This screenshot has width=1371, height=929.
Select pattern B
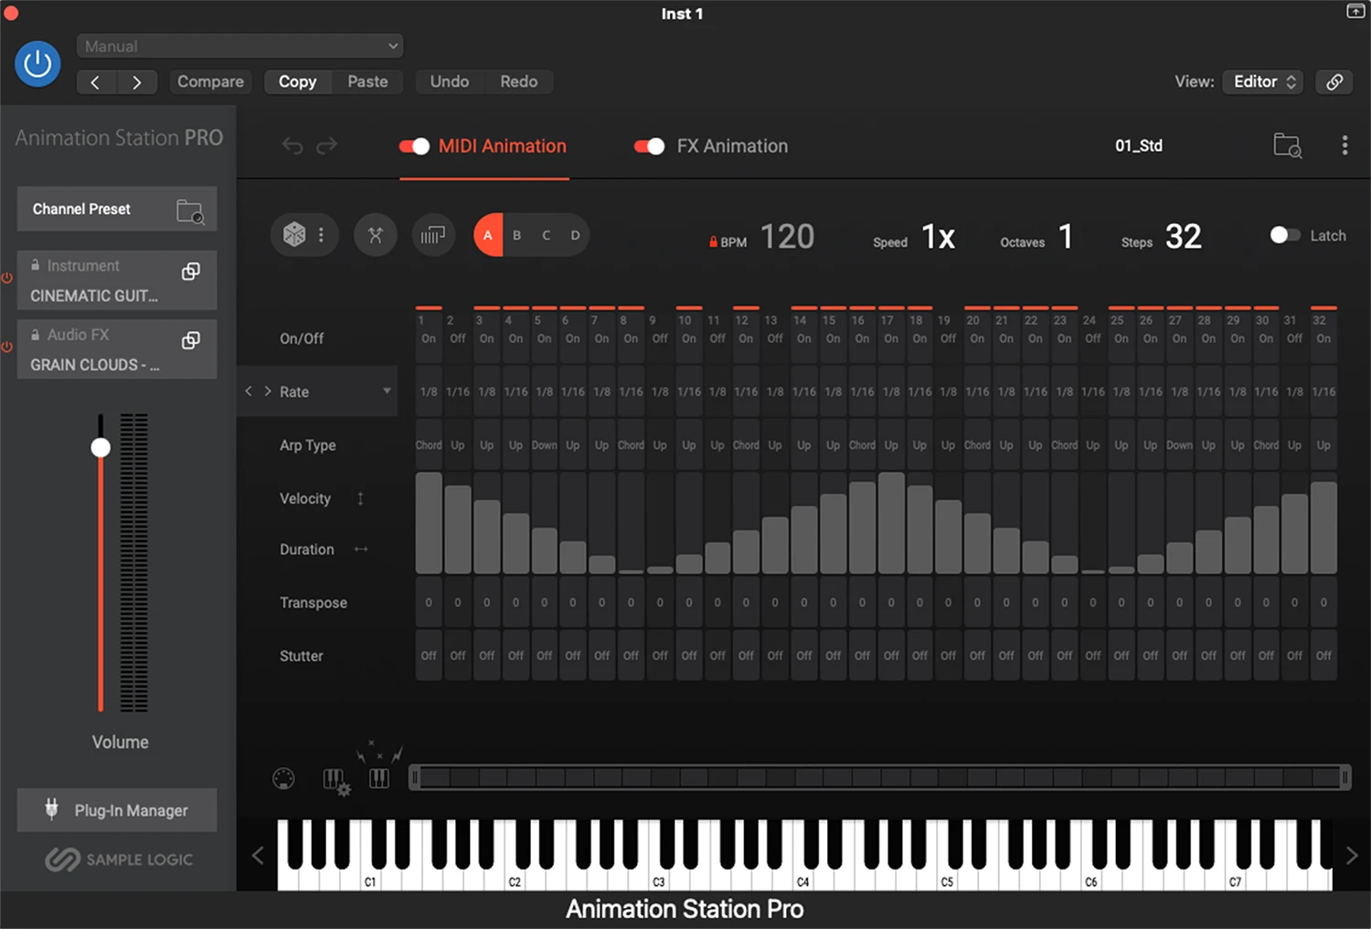[517, 235]
